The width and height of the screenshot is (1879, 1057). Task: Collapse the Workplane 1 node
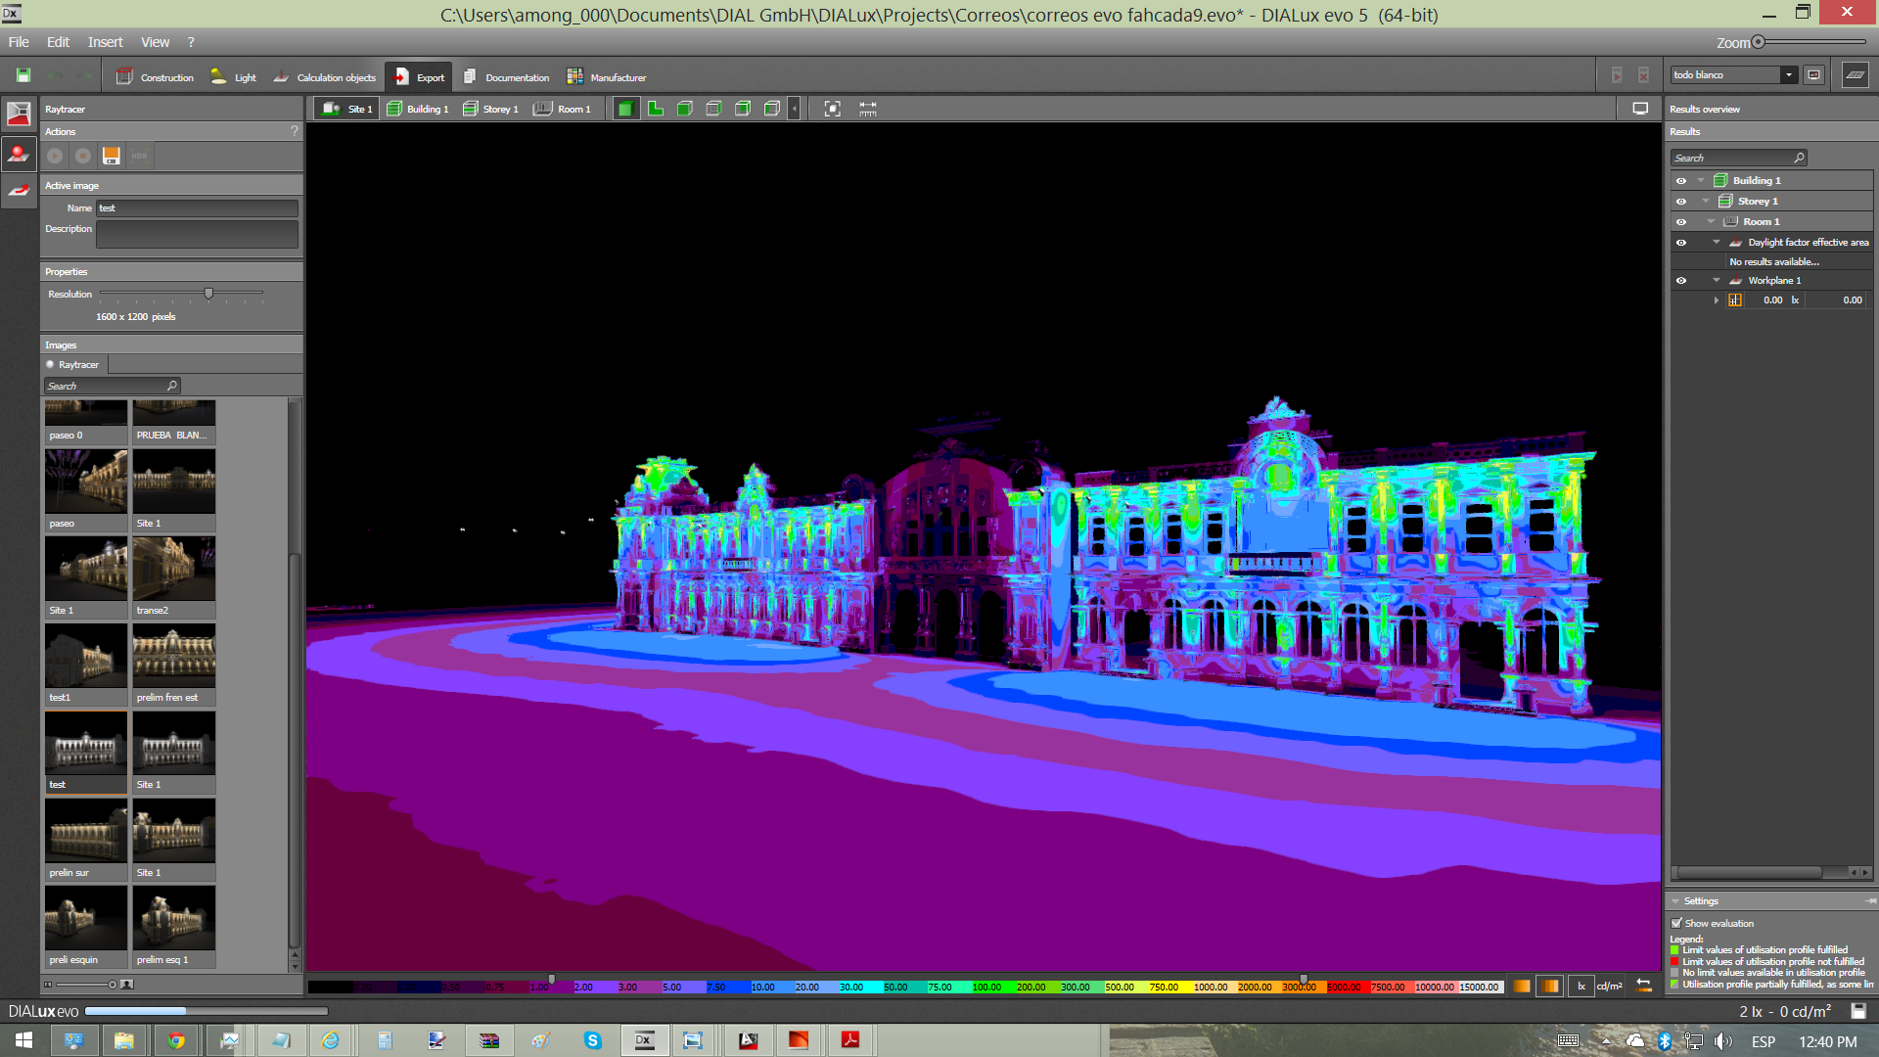click(x=1717, y=281)
